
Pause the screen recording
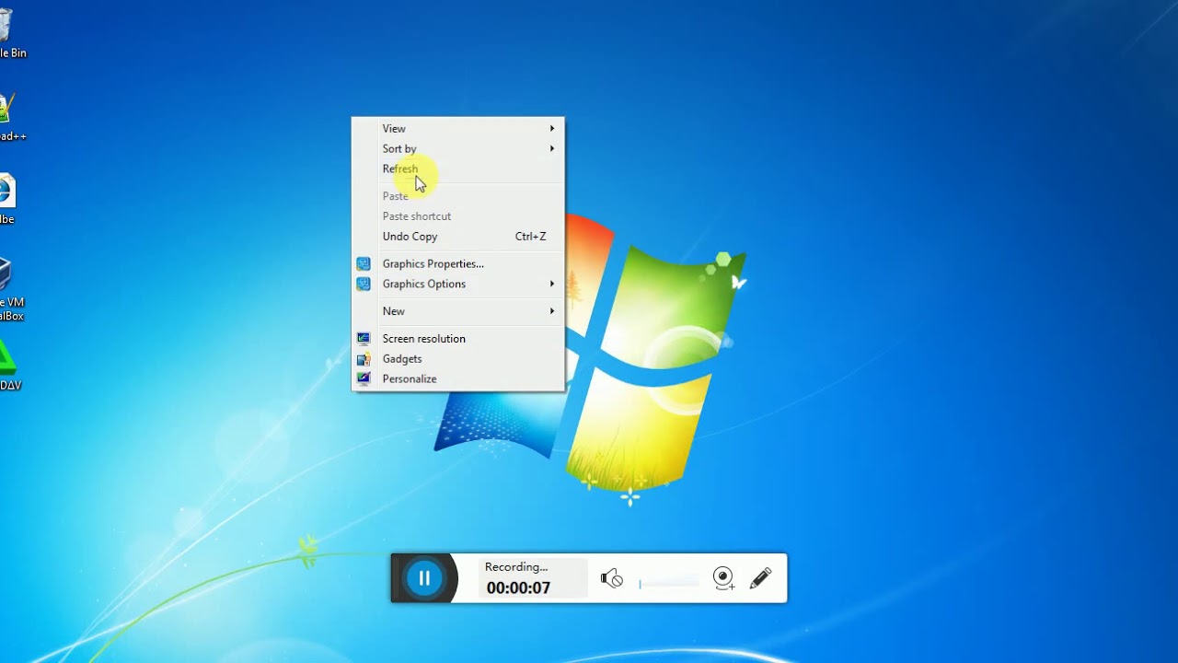pos(424,578)
